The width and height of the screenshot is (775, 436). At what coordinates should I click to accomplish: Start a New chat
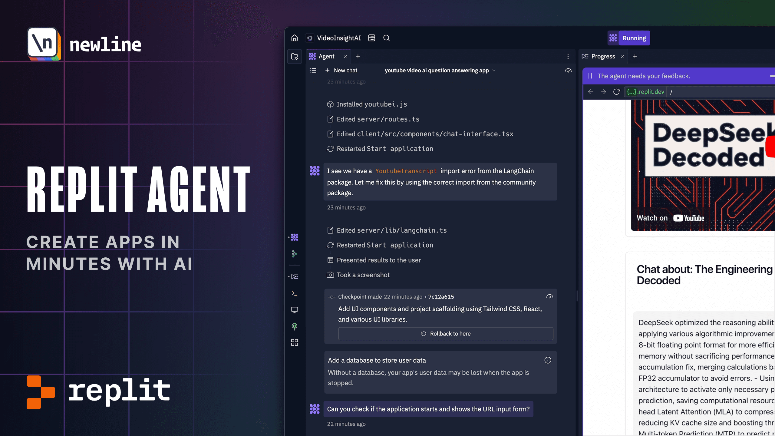click(x=341, y=71)
